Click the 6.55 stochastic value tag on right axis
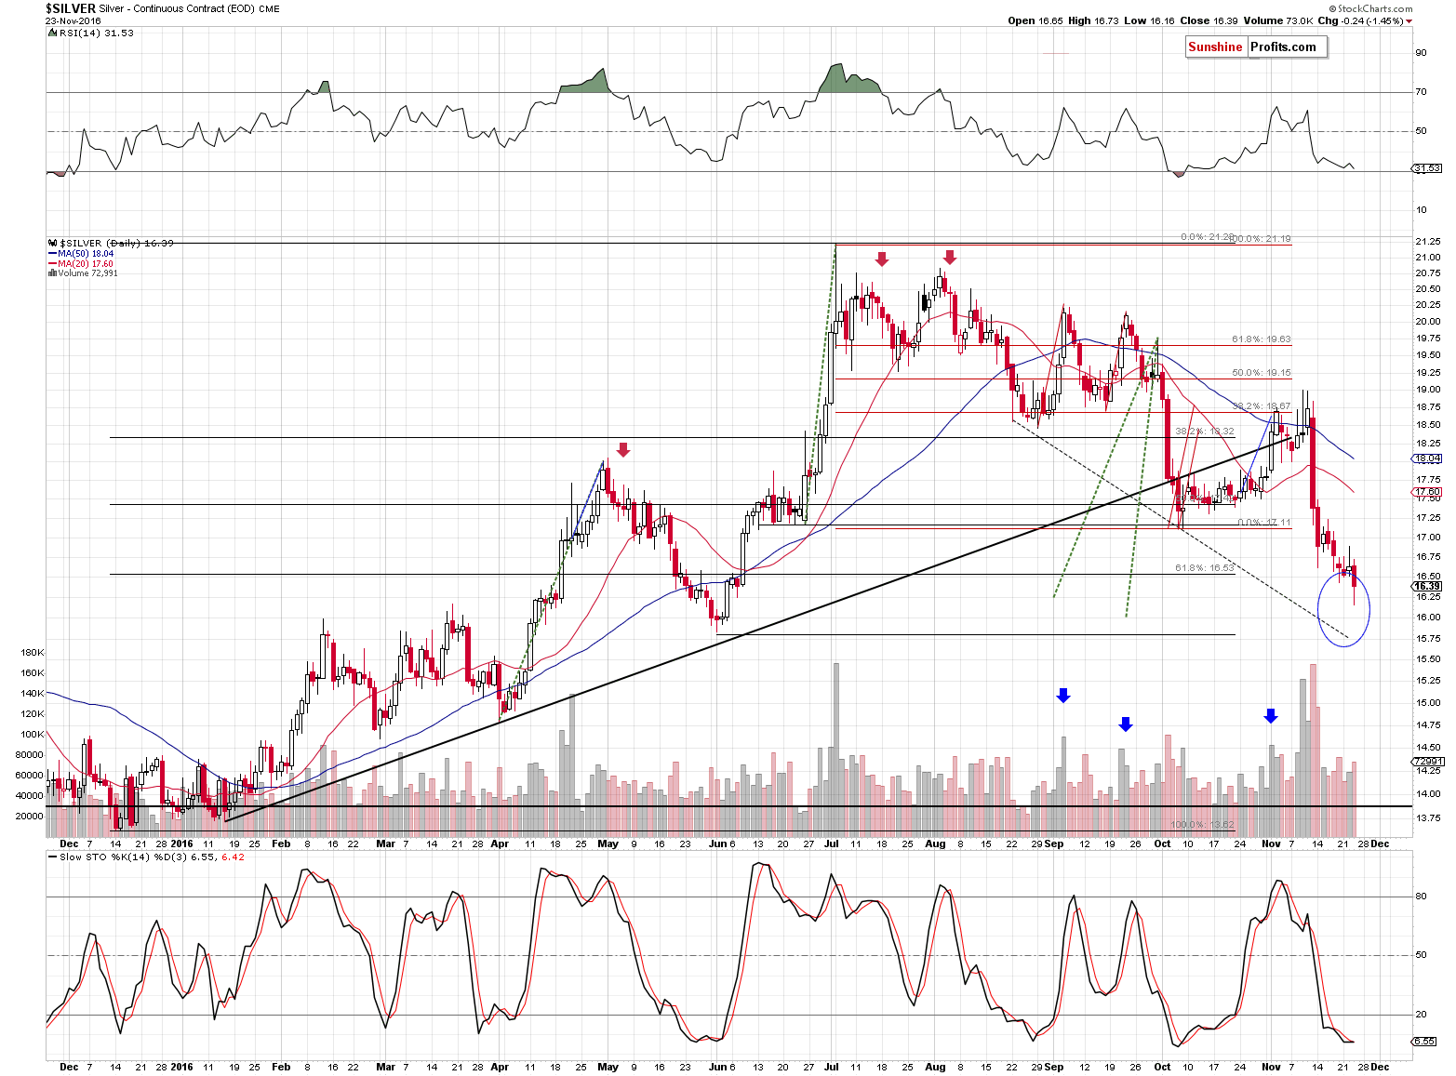 tap(1424, 1042)
